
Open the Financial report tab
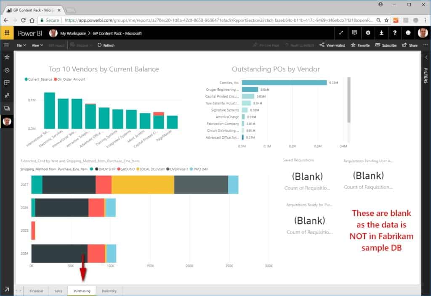(36, 291)
